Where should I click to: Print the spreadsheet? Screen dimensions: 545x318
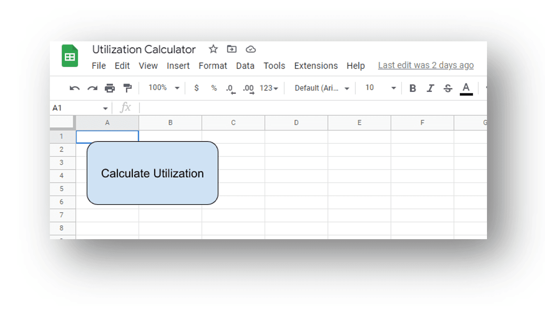(x=110, y=88)
